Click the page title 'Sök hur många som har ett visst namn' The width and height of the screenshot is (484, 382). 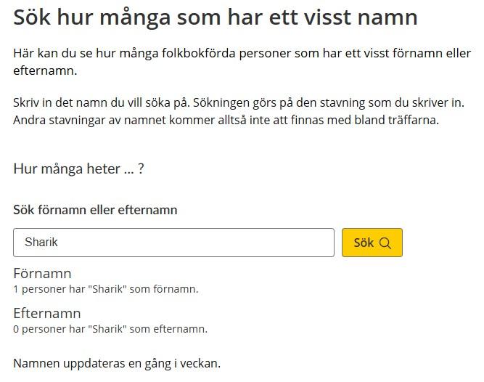215,17
